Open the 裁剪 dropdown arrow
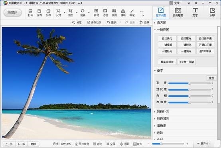221x148 pixels. click(x=77, y=12)
